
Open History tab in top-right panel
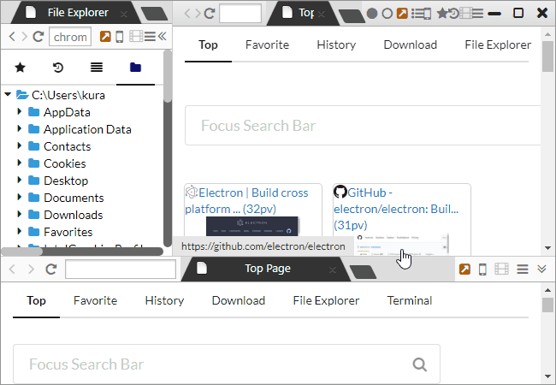pyautogui.click(x=336, y=44)
